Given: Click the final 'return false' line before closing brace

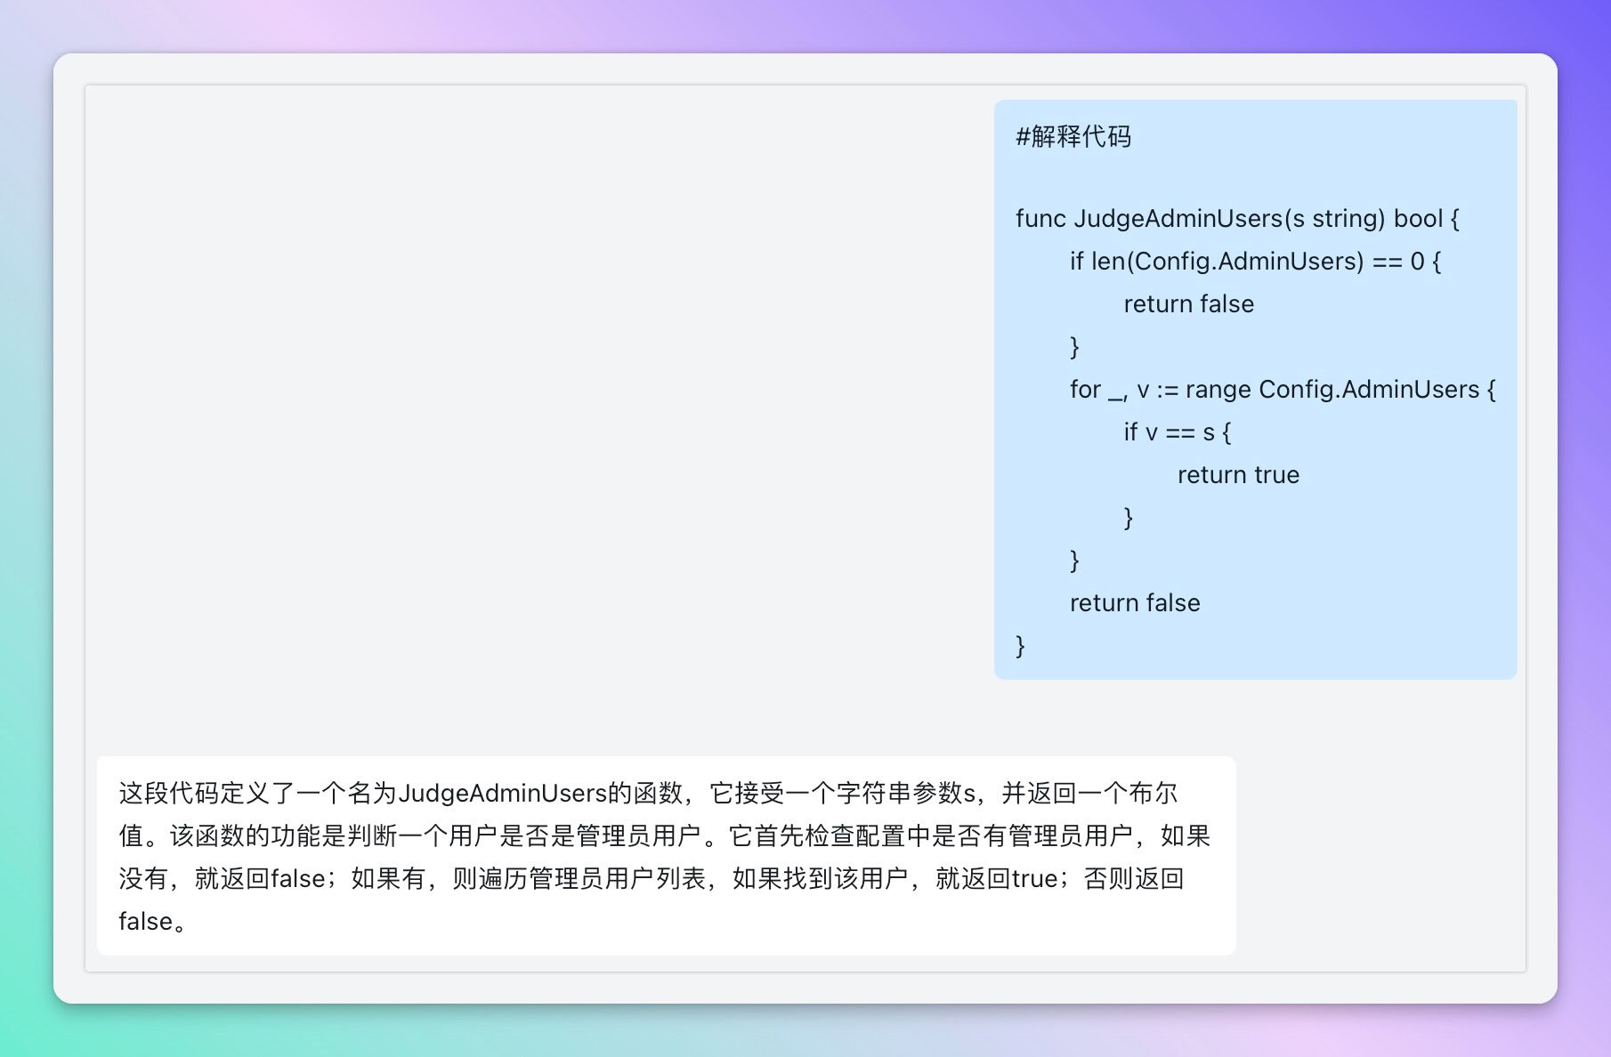Looking at the screenshot, I should pyautogui.click(x=1135, y=603).
